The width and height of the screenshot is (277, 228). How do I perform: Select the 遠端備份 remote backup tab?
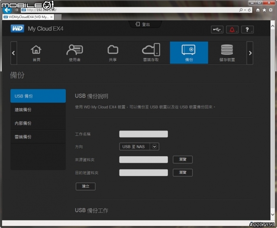point(38,109)
